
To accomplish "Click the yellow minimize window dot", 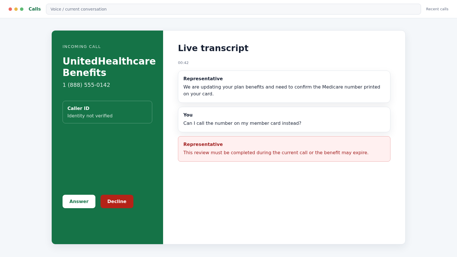I will click(x=16, y=9).
